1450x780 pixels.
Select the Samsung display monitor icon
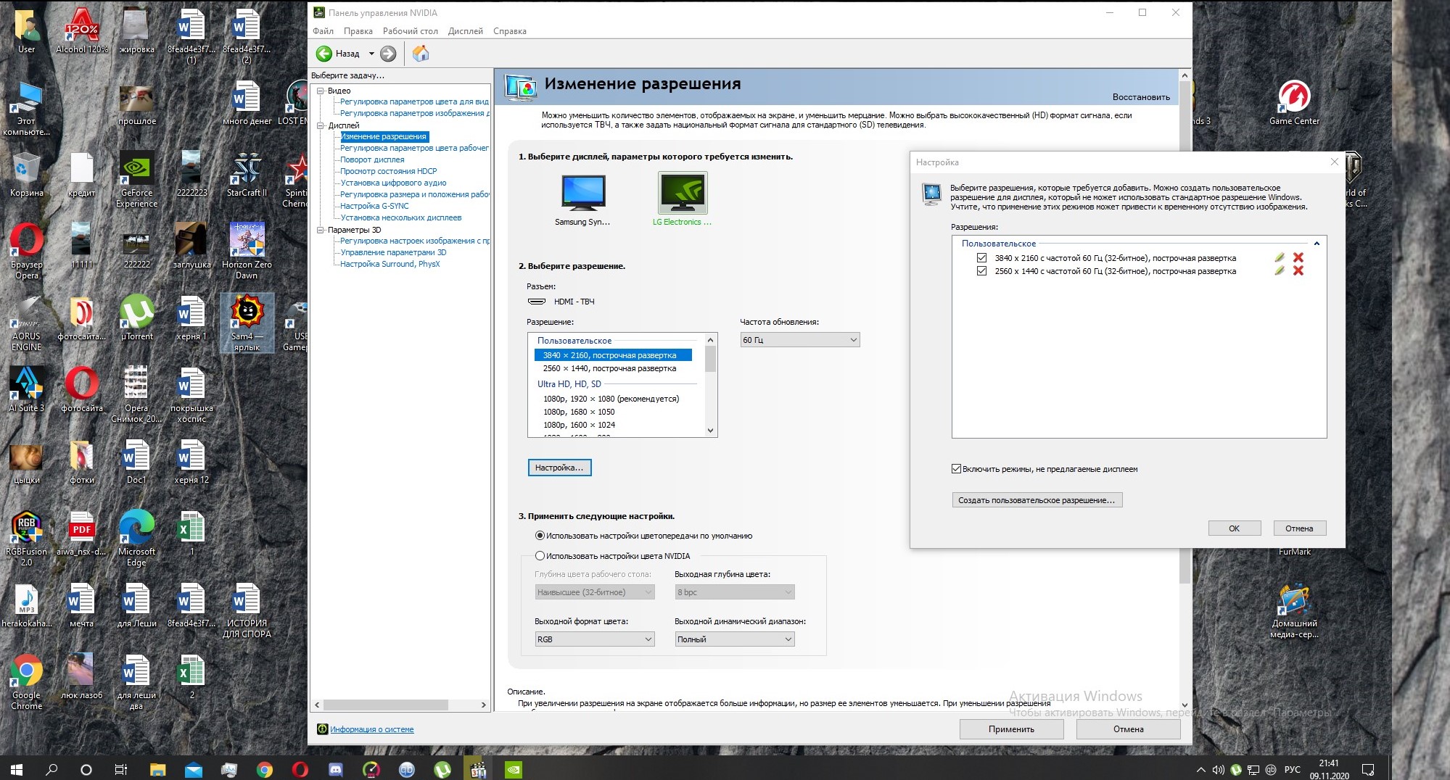coord(583,193)
